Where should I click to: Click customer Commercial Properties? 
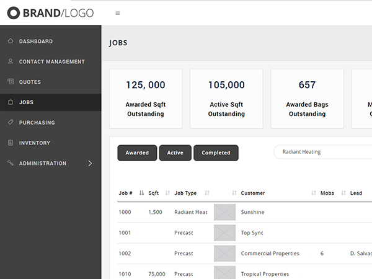pyautogui.click(x=270, y=254)
